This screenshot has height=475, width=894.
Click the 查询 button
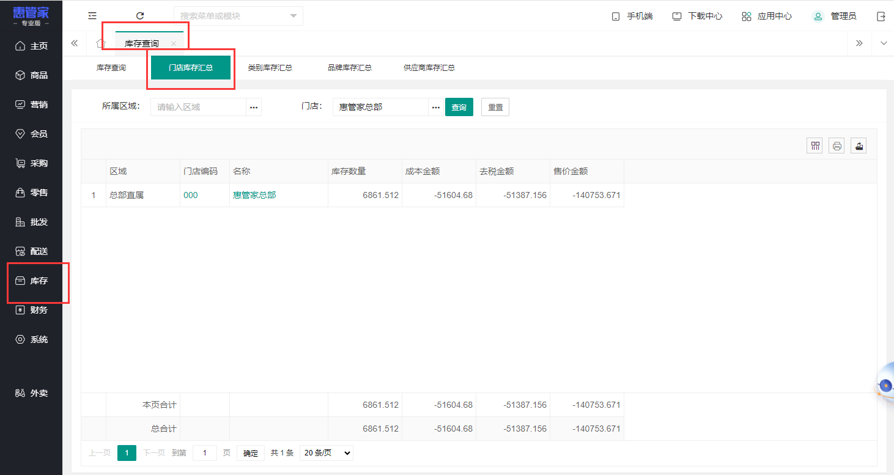click(x=459, y=107)
